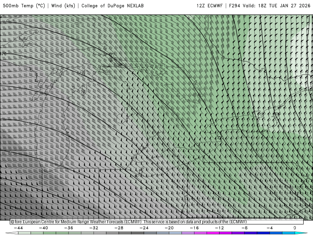Click the -32 colorbar label
This screenshot has width=313, height=235.
(94, 228)
